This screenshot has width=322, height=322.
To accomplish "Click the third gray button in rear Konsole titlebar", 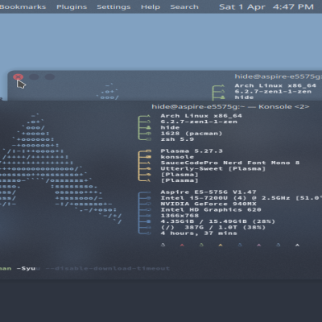I will 50,77.
